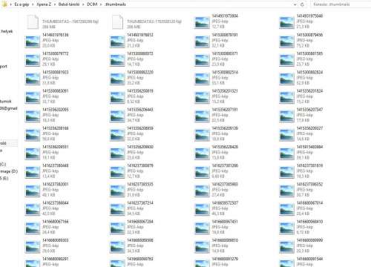Screen dimensions: 371x267
Task: Select file name 1416237386352
Action: coord(309,184)
